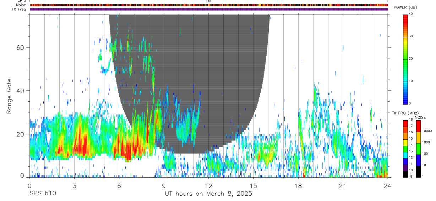Click the 11 label on the TX FRQ legend
Viewport: 436px width, 201px height.
410,164
